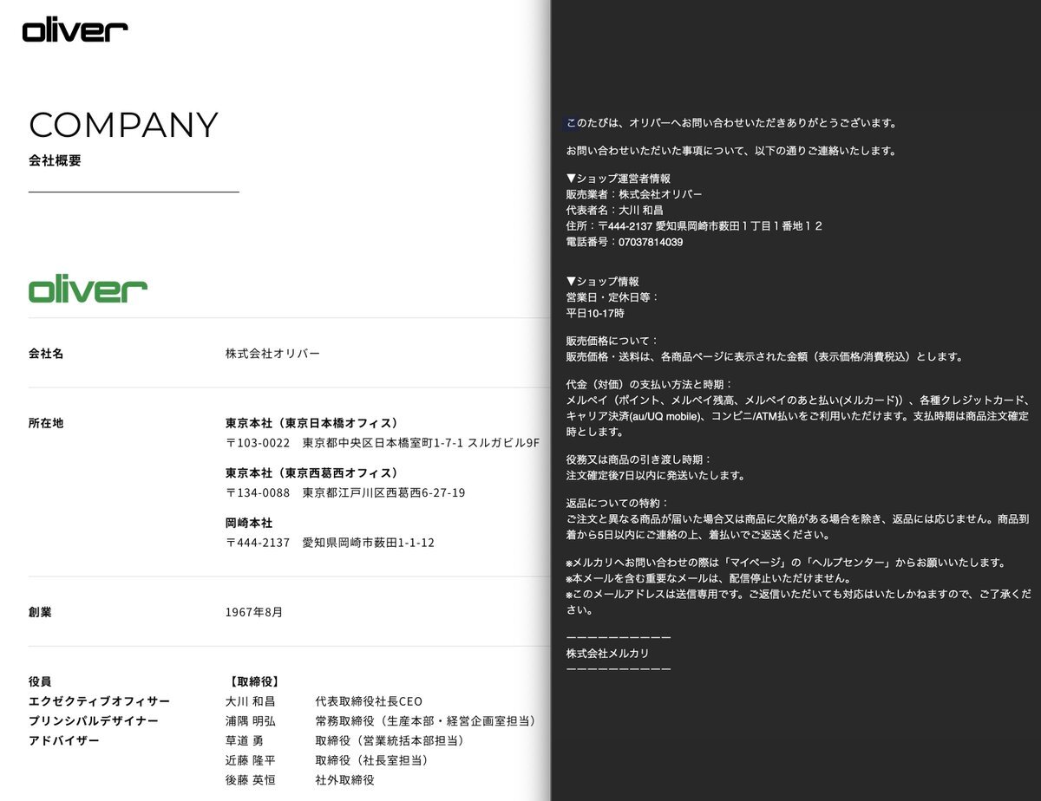Select the 東京本社（東京西葛西オフィス） heading
The width and height of the screenshot is (1041, 801).
(311, 472)
